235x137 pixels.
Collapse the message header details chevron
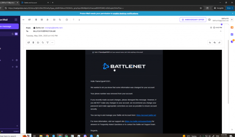(221, 31)
